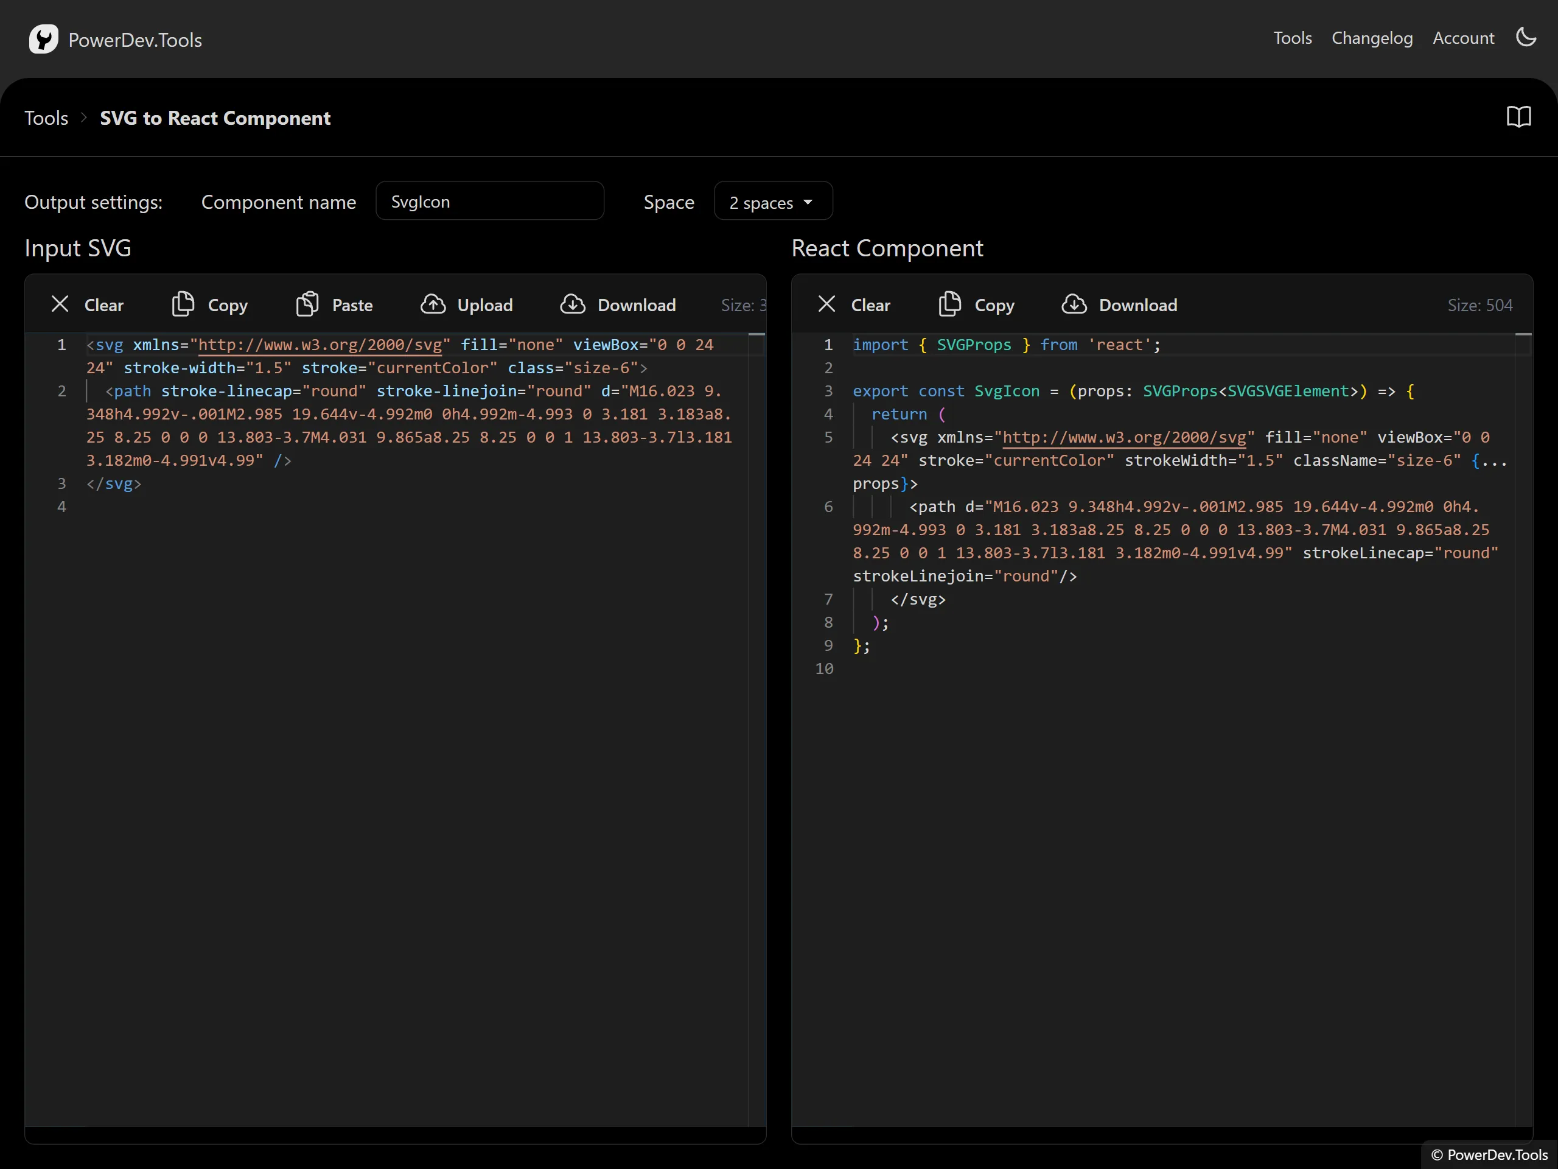This screenshot has width=1558, height=1169.
Task: Download the React Component file
Action: pos(1120,305)
